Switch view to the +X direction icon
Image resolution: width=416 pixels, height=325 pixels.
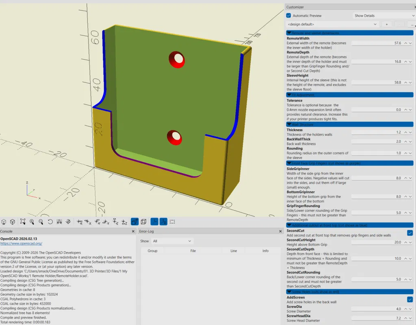pyautogui.click(x=79, y=222)
